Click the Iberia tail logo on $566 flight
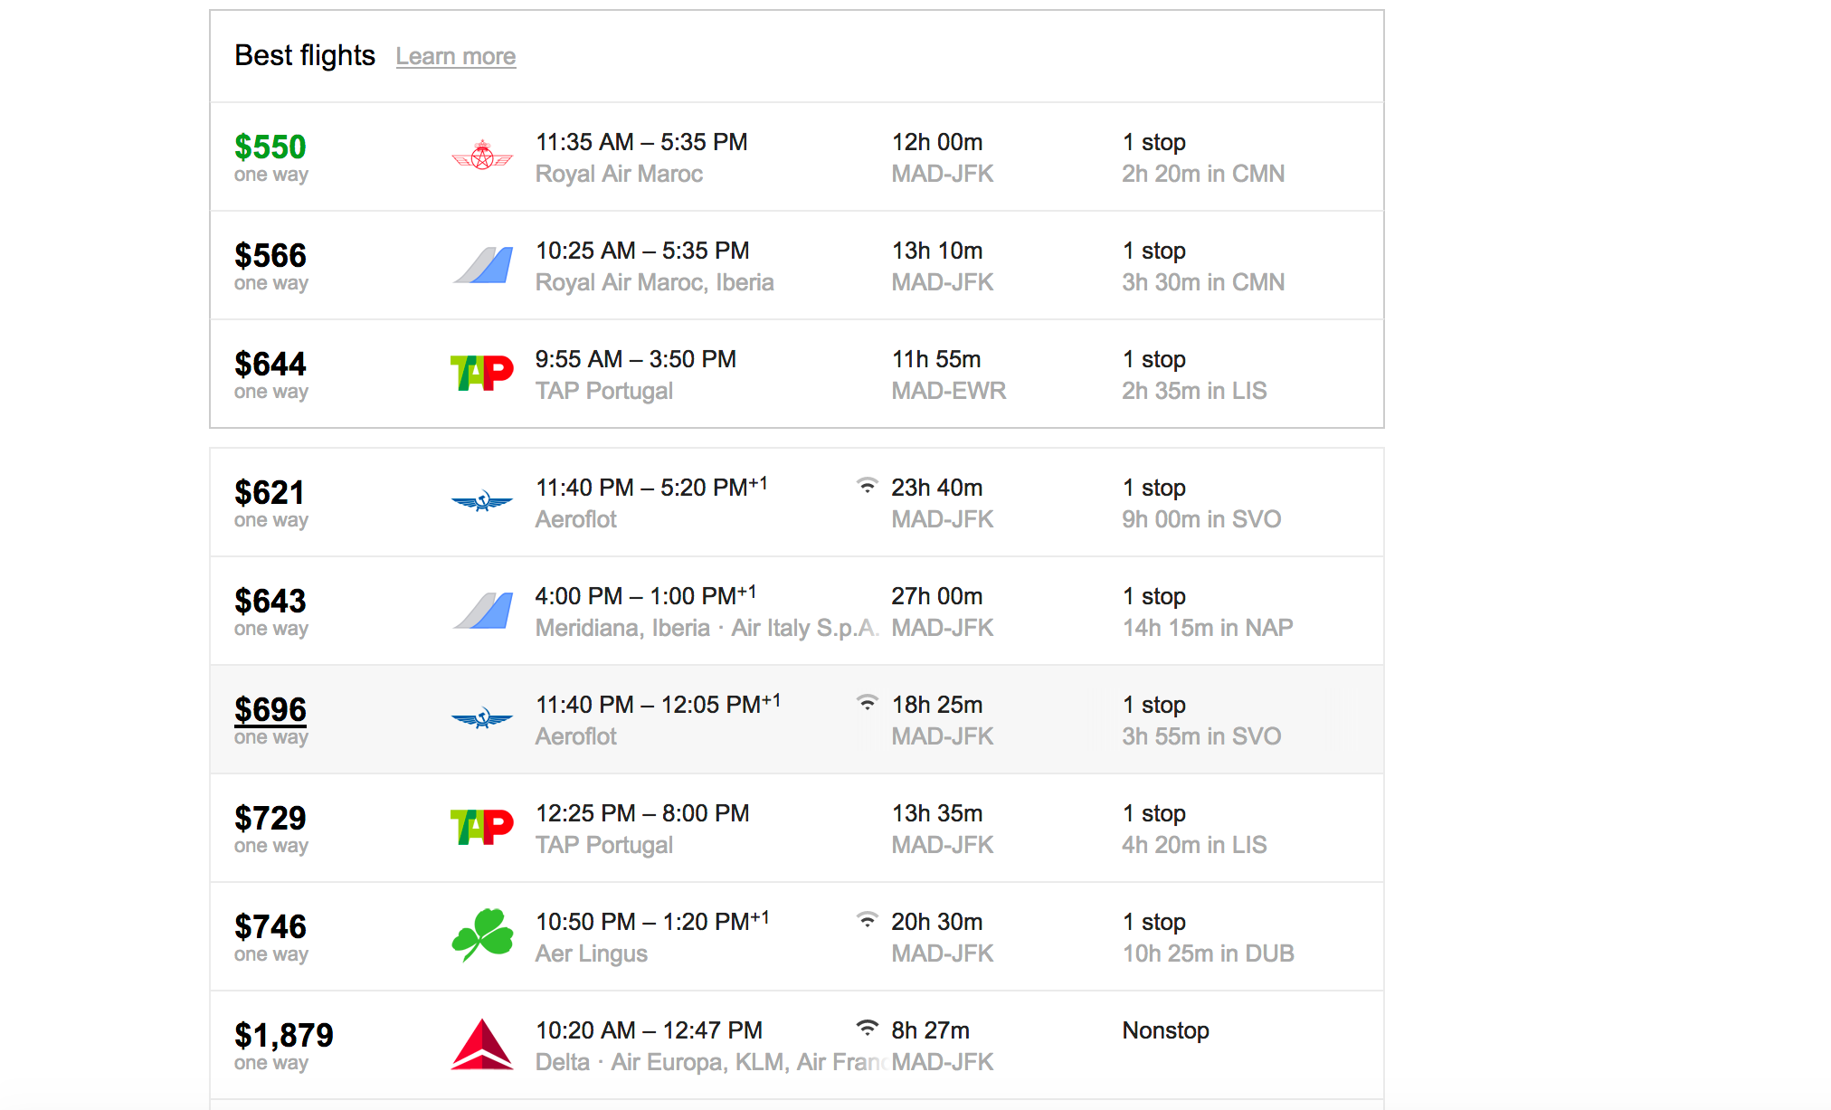1831x1110 pixels. pos(482,265)
